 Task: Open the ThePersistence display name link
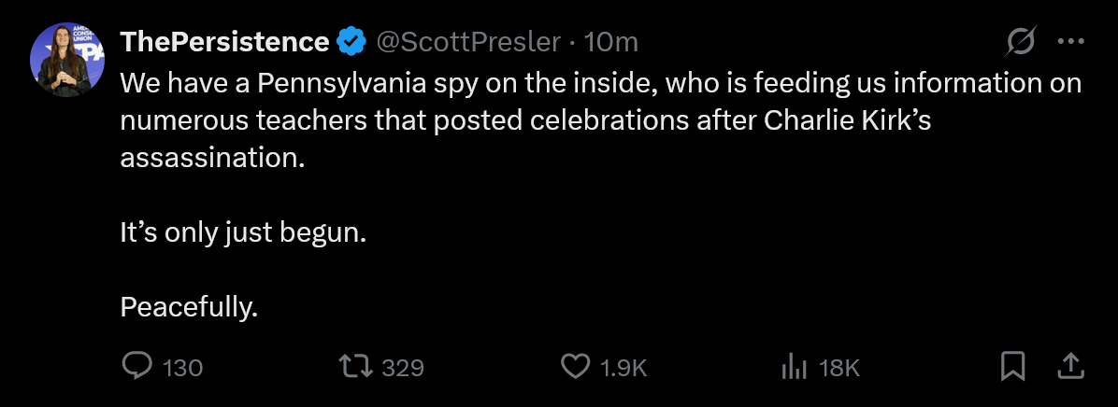click(224, 42)
